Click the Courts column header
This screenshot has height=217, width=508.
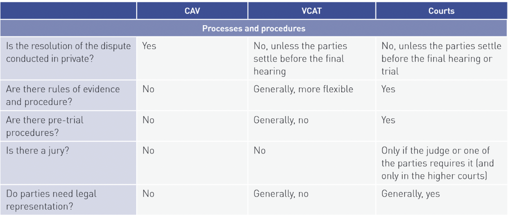[441, 11]
